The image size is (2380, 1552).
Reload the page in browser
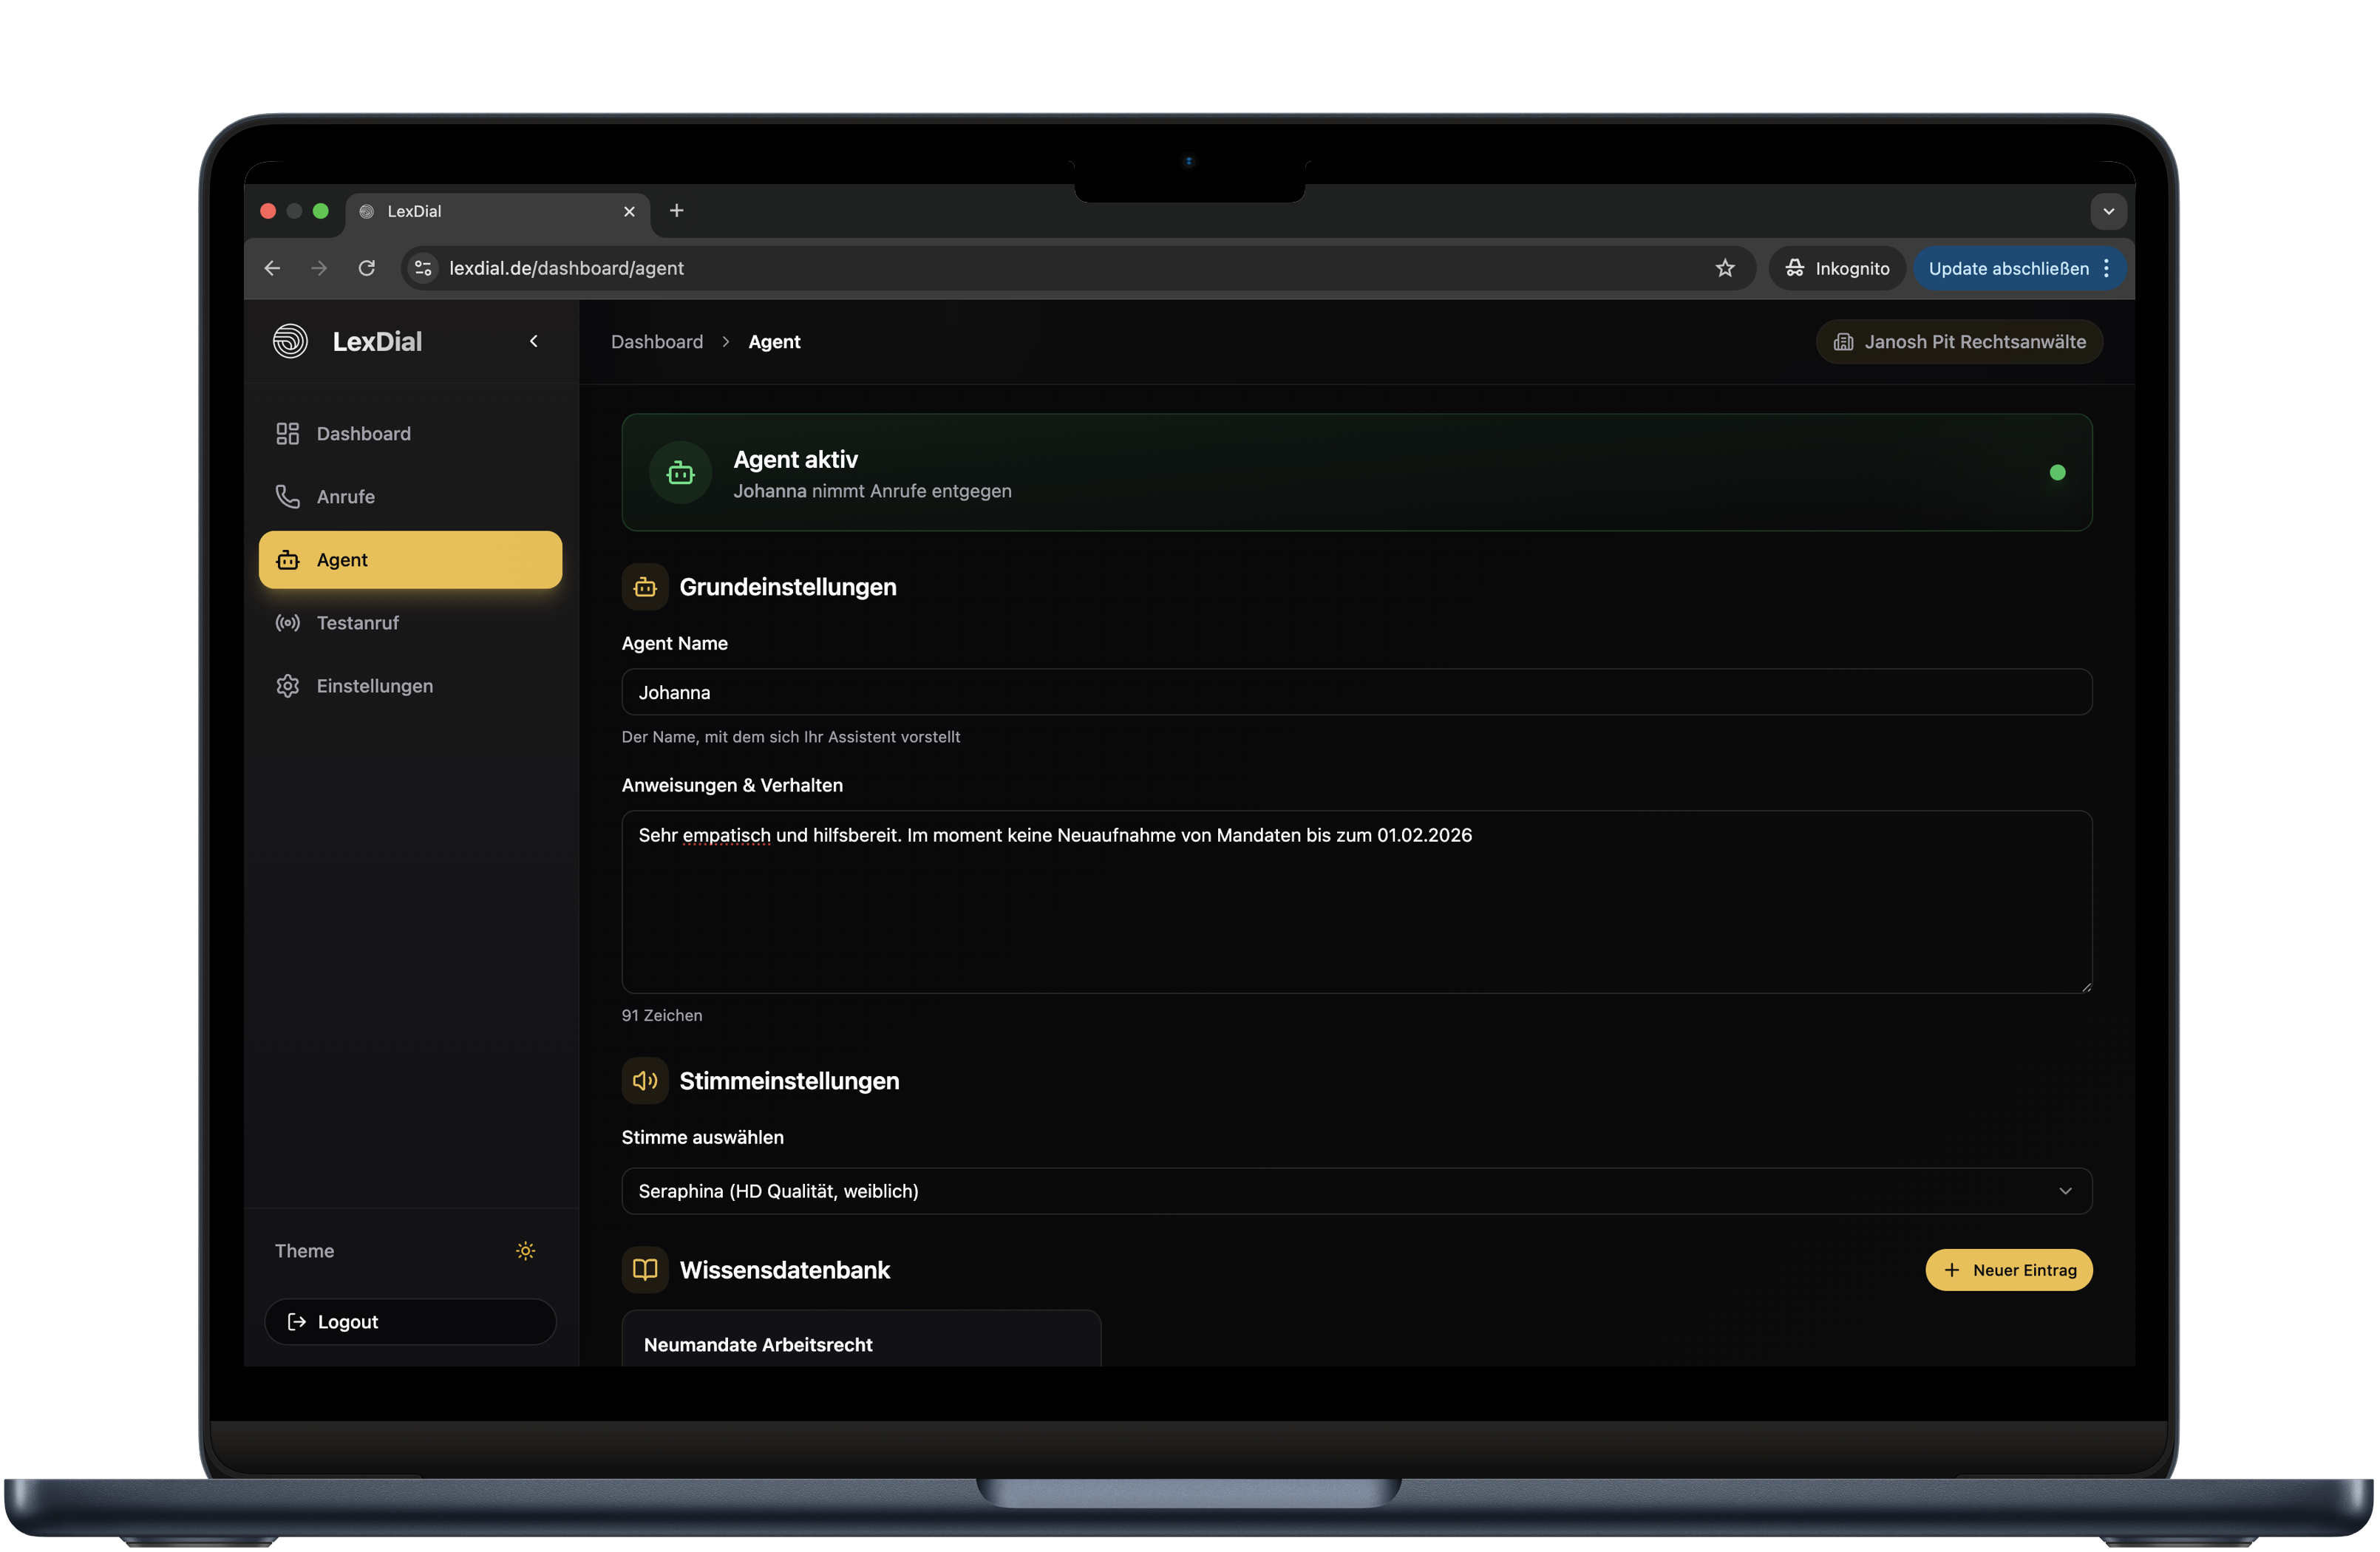(x=367, y=268)
